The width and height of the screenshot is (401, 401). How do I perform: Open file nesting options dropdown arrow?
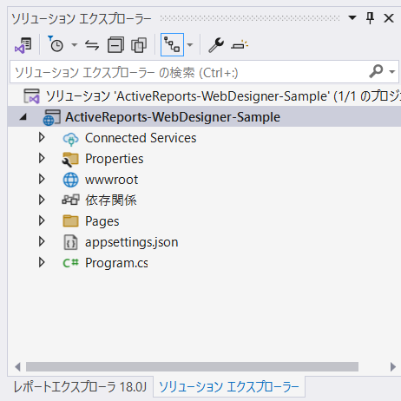point(190,45)
